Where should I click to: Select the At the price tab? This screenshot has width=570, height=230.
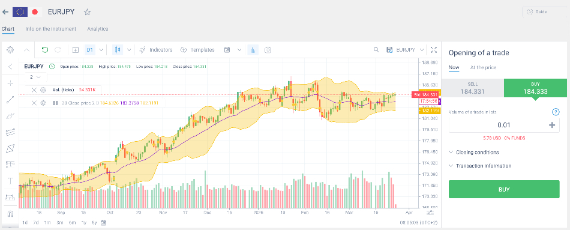[483, 67]
